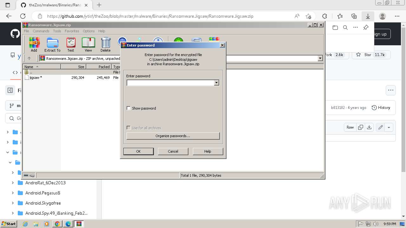Click Help in the password dialog
The width and height of the screenshot is (406, 228).
pyautogui.click(x=208, y=151)
